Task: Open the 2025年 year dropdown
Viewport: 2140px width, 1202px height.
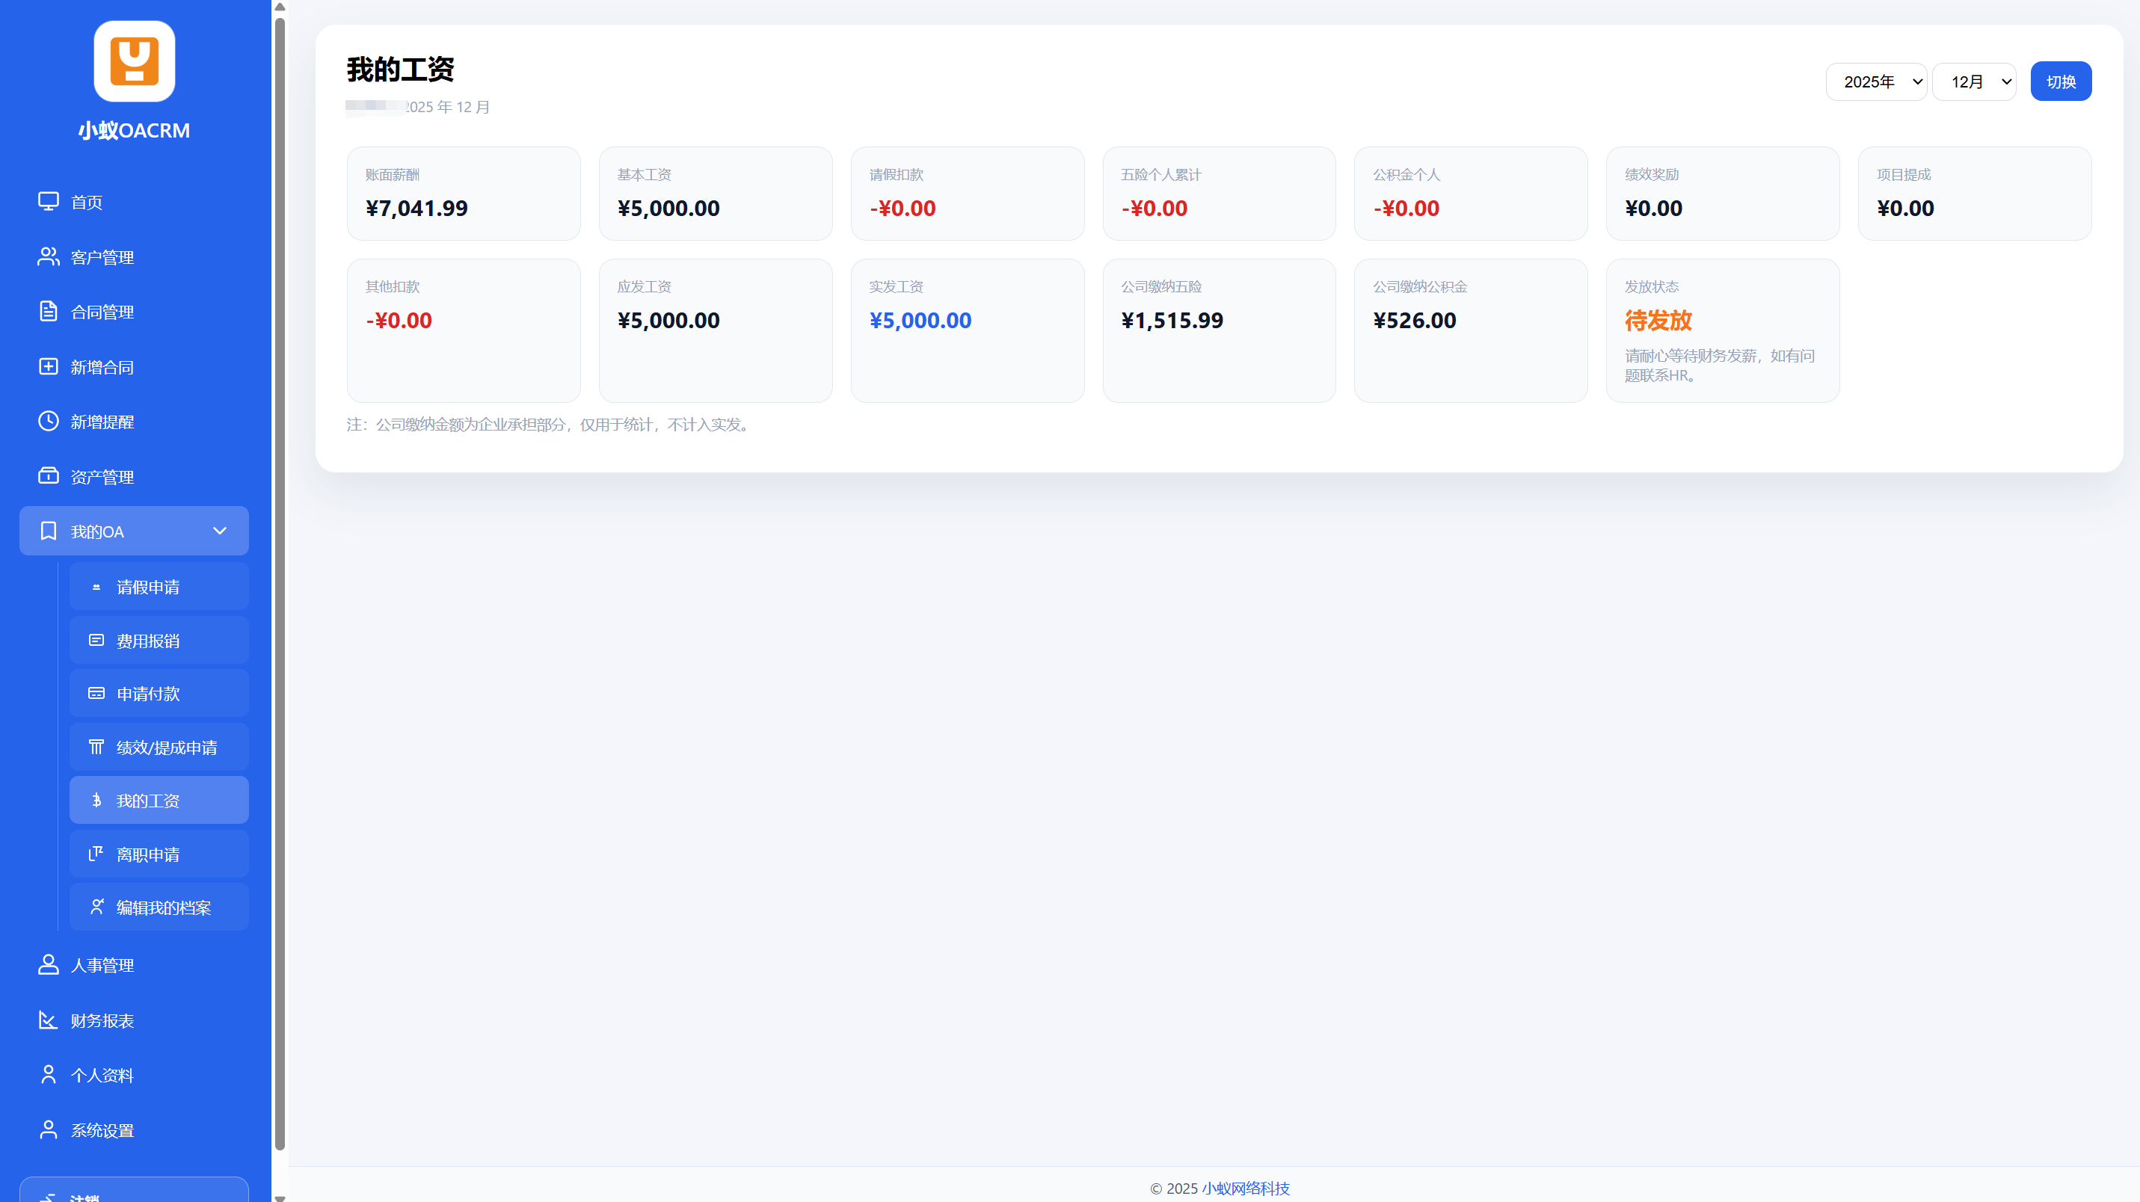Action: coord(1876,81)
